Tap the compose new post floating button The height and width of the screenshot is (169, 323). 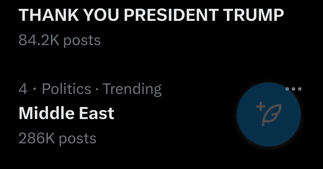(x=269, y=114)
